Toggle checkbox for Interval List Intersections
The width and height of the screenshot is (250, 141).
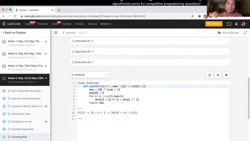[x=4, y=98]
